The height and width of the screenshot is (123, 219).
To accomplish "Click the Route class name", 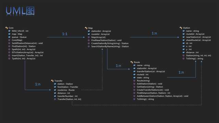I will pos(137,62).
